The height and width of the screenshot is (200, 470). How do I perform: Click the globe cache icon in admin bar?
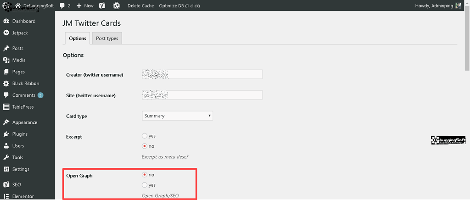(x=116, y=6)
